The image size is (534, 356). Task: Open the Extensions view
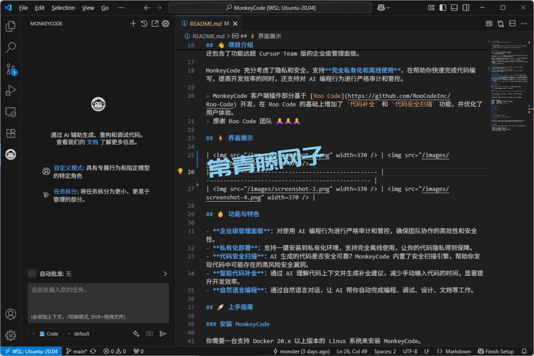click(10, 133)
